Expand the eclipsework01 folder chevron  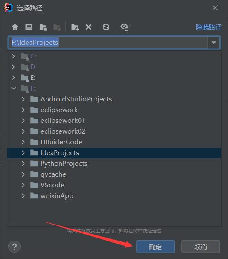23,121
